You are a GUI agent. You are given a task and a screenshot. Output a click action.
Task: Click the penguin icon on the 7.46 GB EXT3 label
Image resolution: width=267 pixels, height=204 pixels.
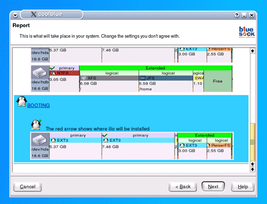point(106,140)
